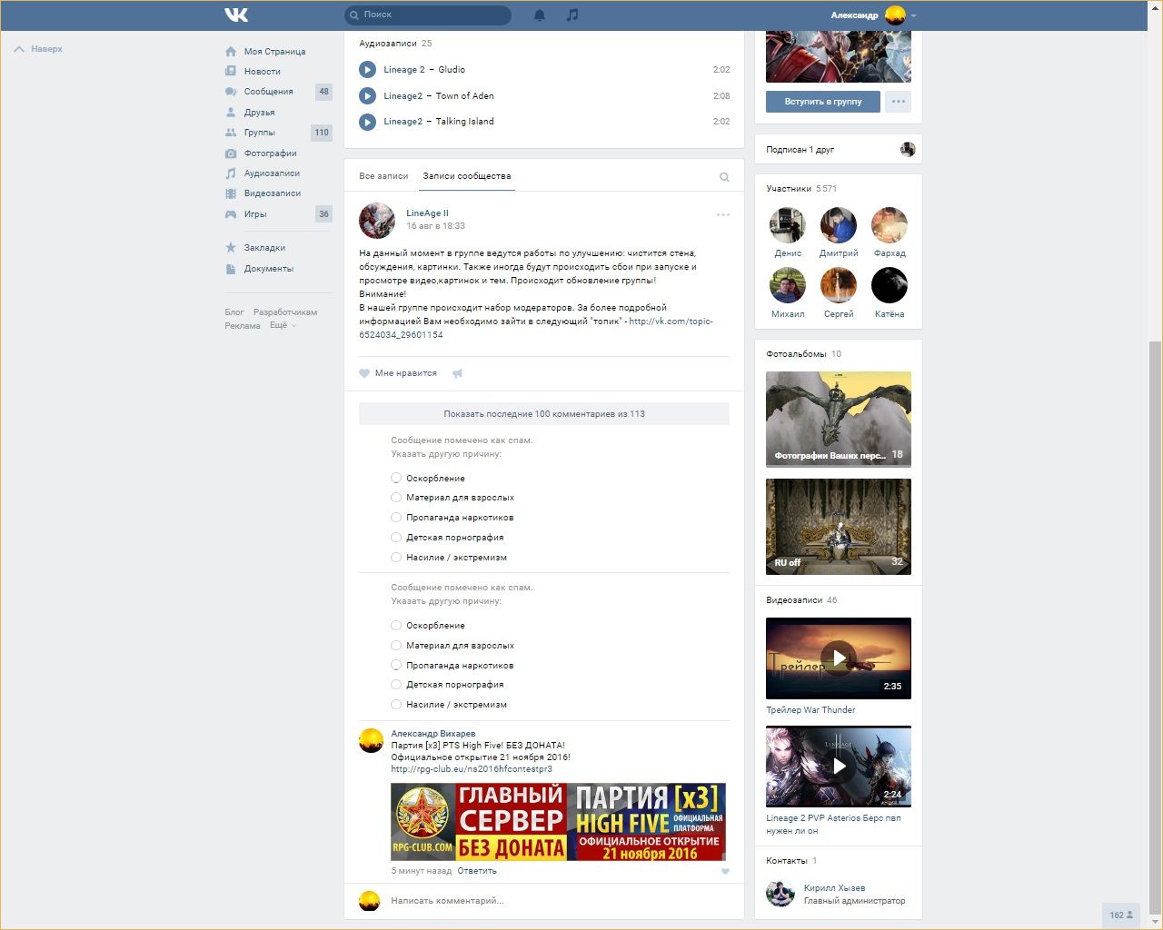Open the LineAge II post options dots
1163x930 pixels.
click(x=723, y=215)
